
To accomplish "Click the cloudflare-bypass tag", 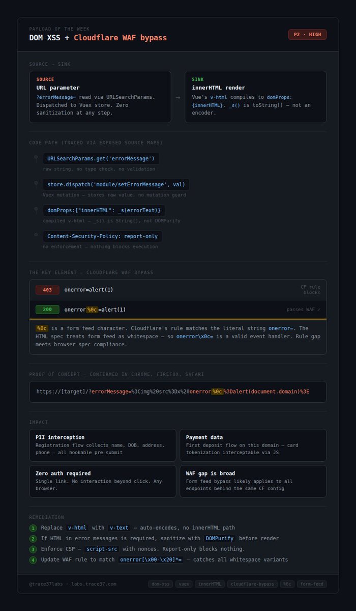I will 252,584.
